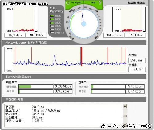This screenshot has width=154, height=130.
Task: Click the 336.6 ms 95% delay line
Action: [x=25, y=114]
